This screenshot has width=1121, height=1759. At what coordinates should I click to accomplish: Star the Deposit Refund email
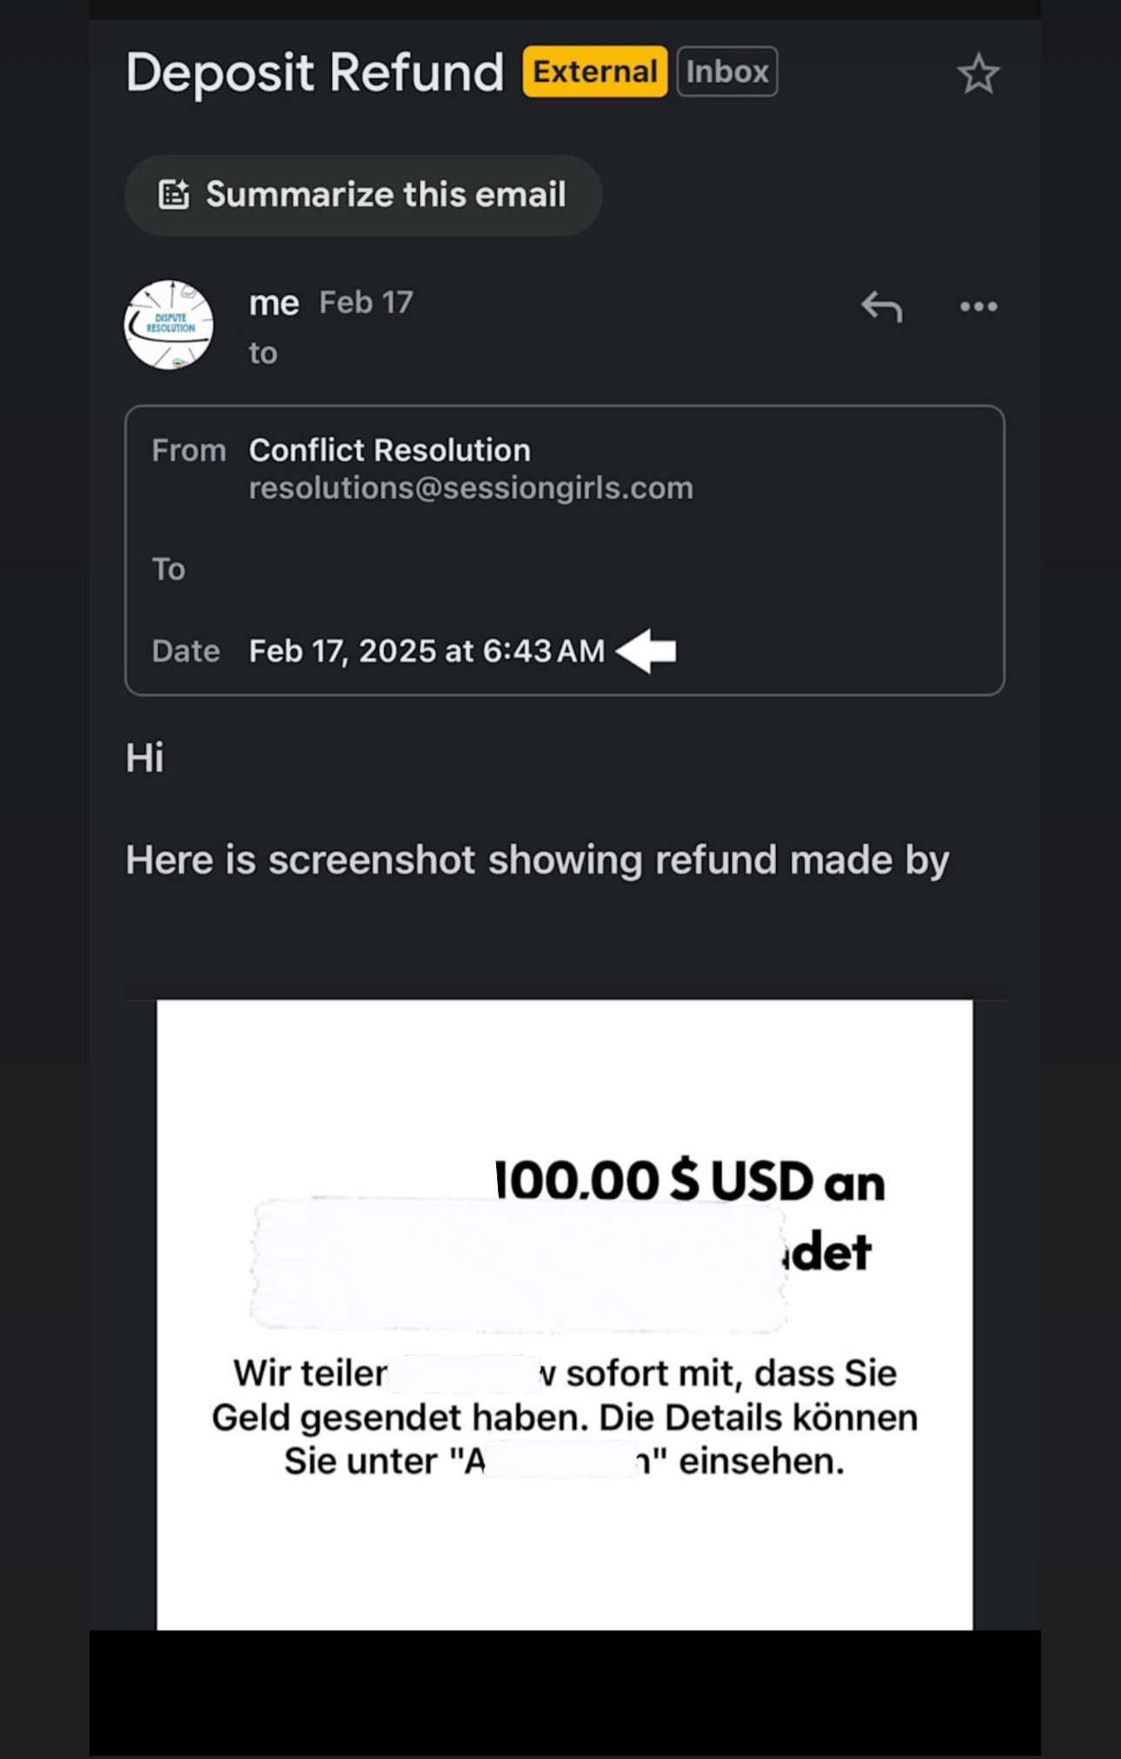(978, 74)
